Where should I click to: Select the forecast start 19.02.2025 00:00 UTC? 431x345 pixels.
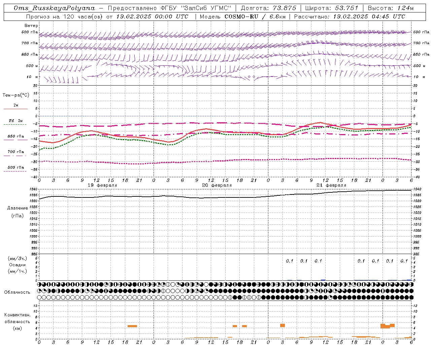pos(152,17)
